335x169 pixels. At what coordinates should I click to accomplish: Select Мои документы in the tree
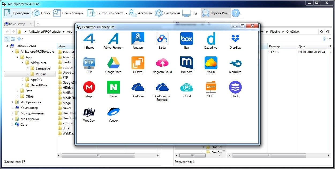click(x=32, y=113)
